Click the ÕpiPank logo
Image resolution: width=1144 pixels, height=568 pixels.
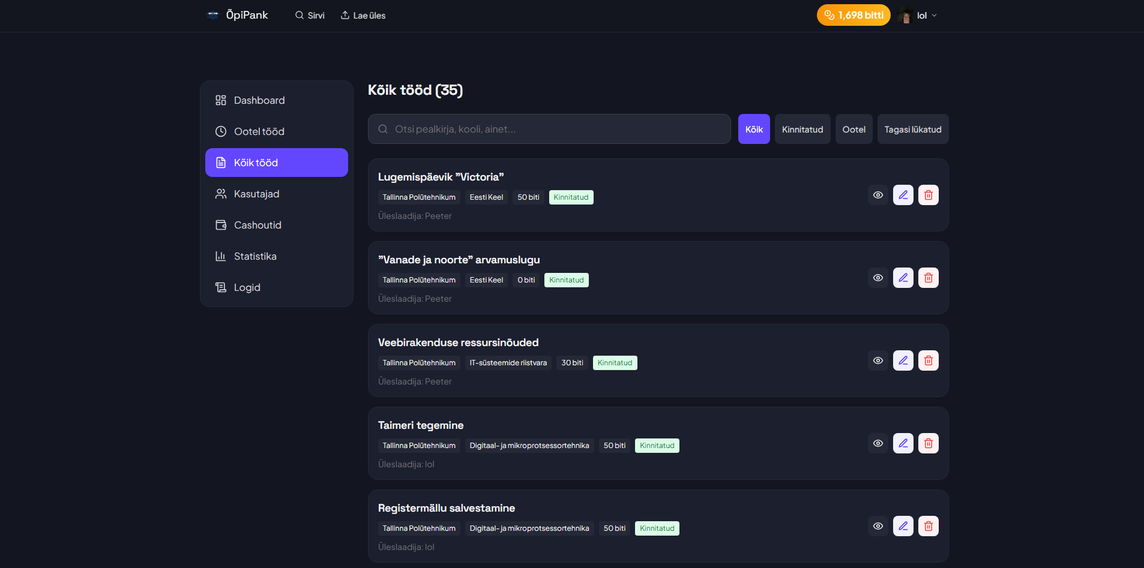pyautogui.click(x=238, y=15)
